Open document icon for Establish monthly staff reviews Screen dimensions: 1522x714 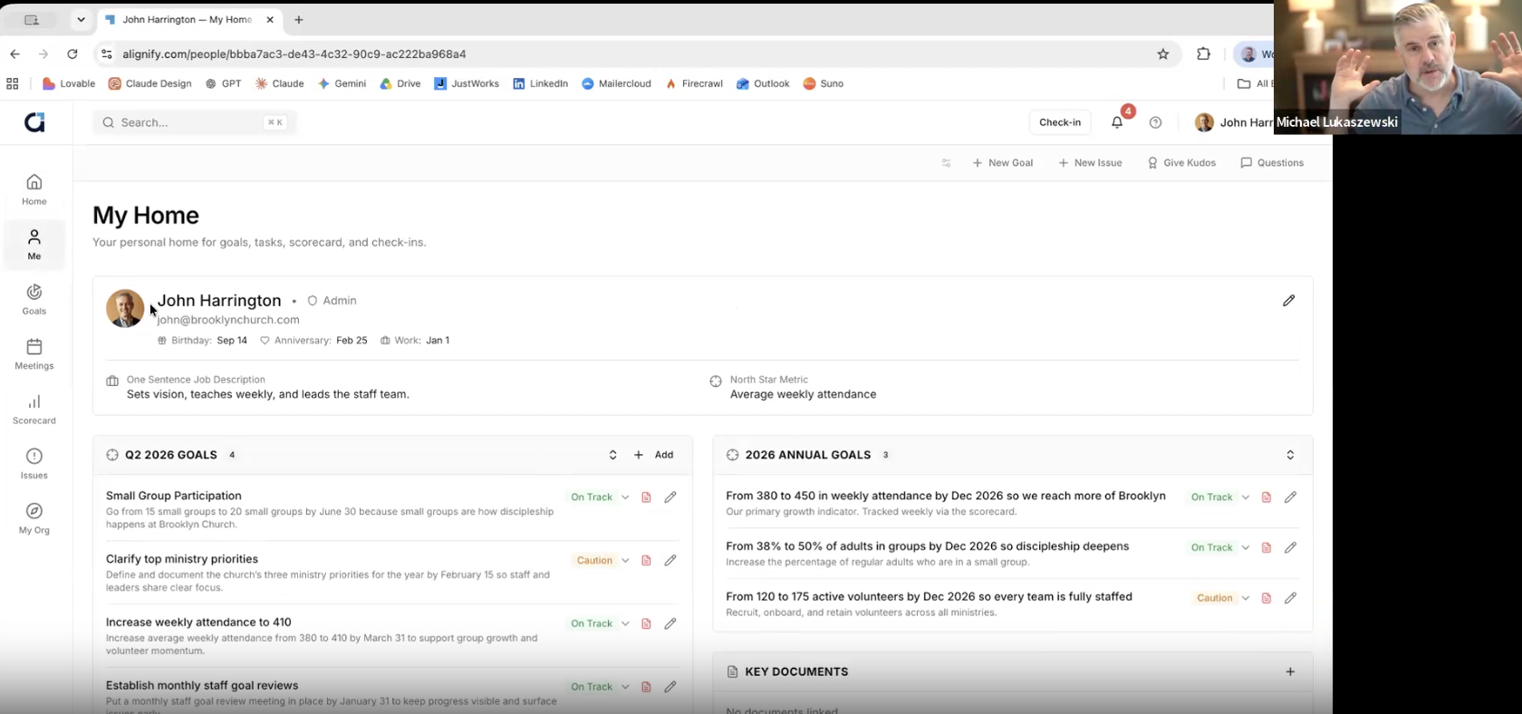pos(646,687)
